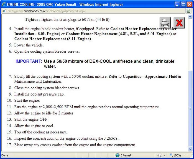Click step 13 'Shut the engine OFF.'
This screenshot has width=194, height=159.
coord(31,119)
